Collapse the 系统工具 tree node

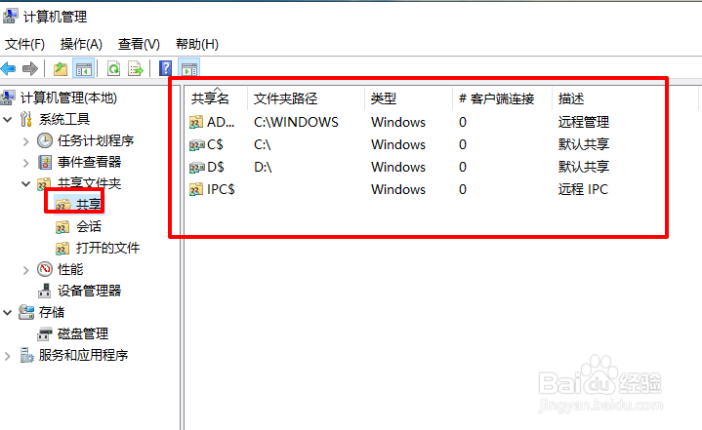(x=7, y=119)
